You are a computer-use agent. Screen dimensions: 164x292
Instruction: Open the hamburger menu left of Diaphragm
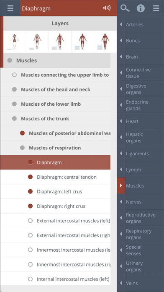(10, 8)
